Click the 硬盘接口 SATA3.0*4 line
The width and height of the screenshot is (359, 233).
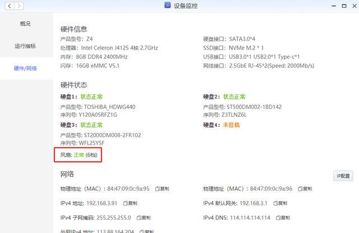[229, 39]
